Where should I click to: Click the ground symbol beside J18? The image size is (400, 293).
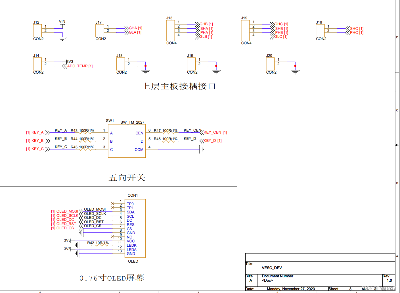(x=146, y=72)
